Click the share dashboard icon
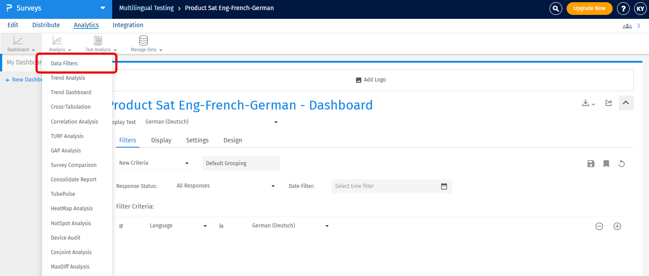Image resolution: width=649 pixels, height=276 pixels. pos(609,103)
